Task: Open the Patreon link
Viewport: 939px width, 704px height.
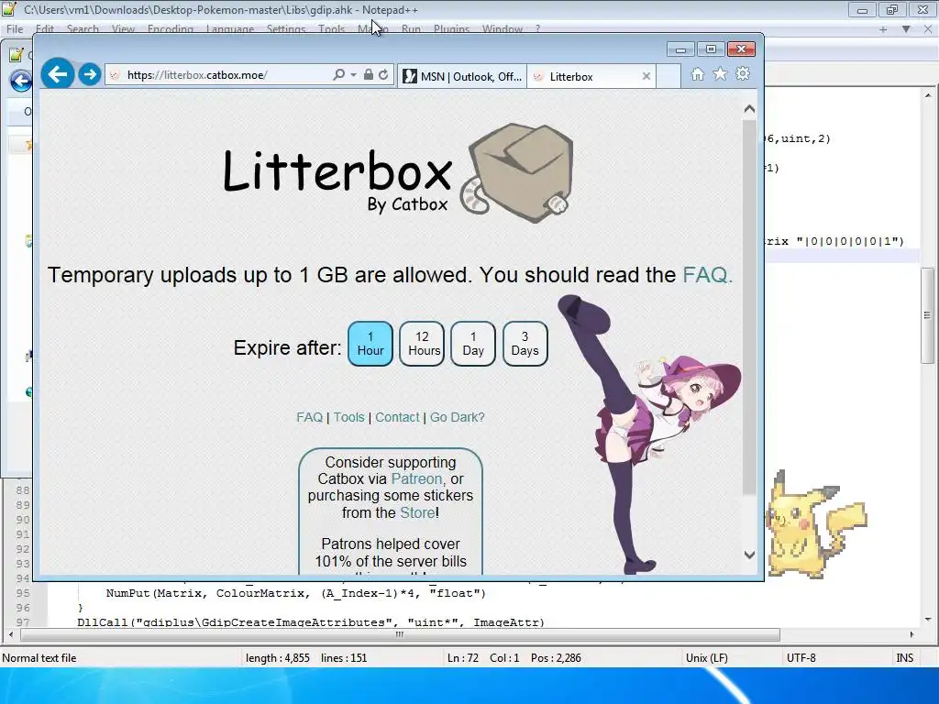Action: click(x=417, y=478)
